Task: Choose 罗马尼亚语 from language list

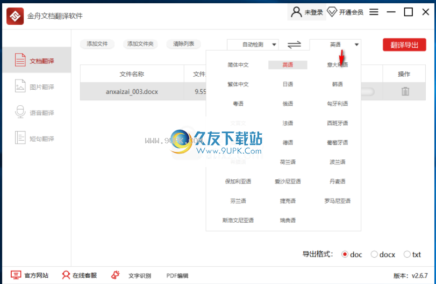Action: (338, 201)
